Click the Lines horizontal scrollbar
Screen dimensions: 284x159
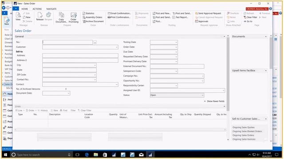coord(120,129)
